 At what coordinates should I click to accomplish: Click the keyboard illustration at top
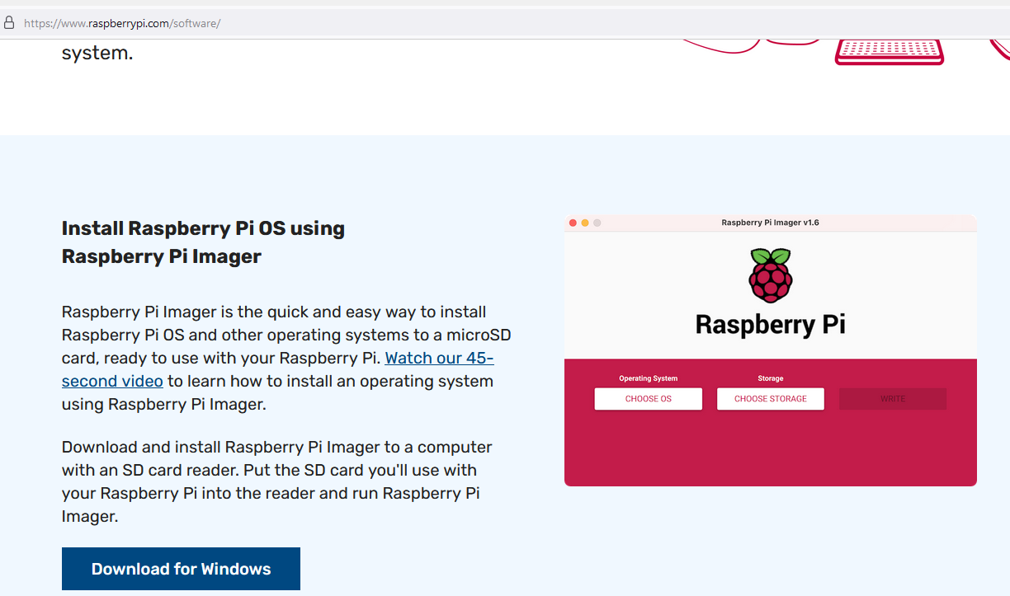890,51
